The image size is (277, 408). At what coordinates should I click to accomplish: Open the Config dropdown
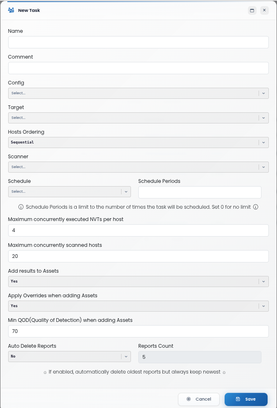point(138,93)
